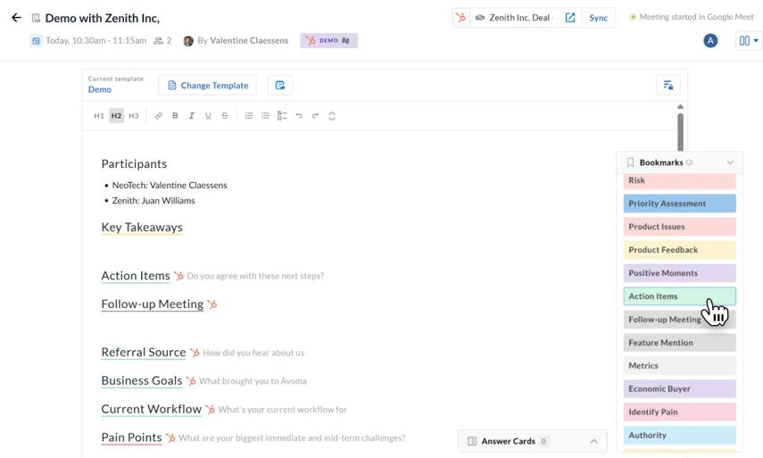Click HubSpot icon next to Follow-up Meeting heading
This screenshot has height=458, width=763.
coord(212,304)
